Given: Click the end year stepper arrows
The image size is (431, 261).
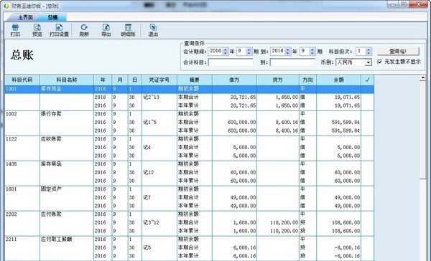Looking at the screenshot, I should click(287, 52).
